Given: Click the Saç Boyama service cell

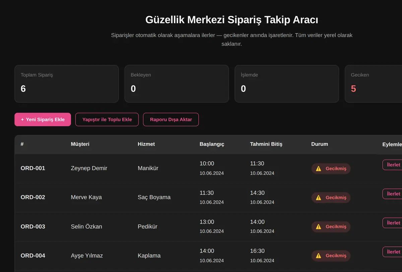Looking at the screenshot, I should [x=154, y=197].
